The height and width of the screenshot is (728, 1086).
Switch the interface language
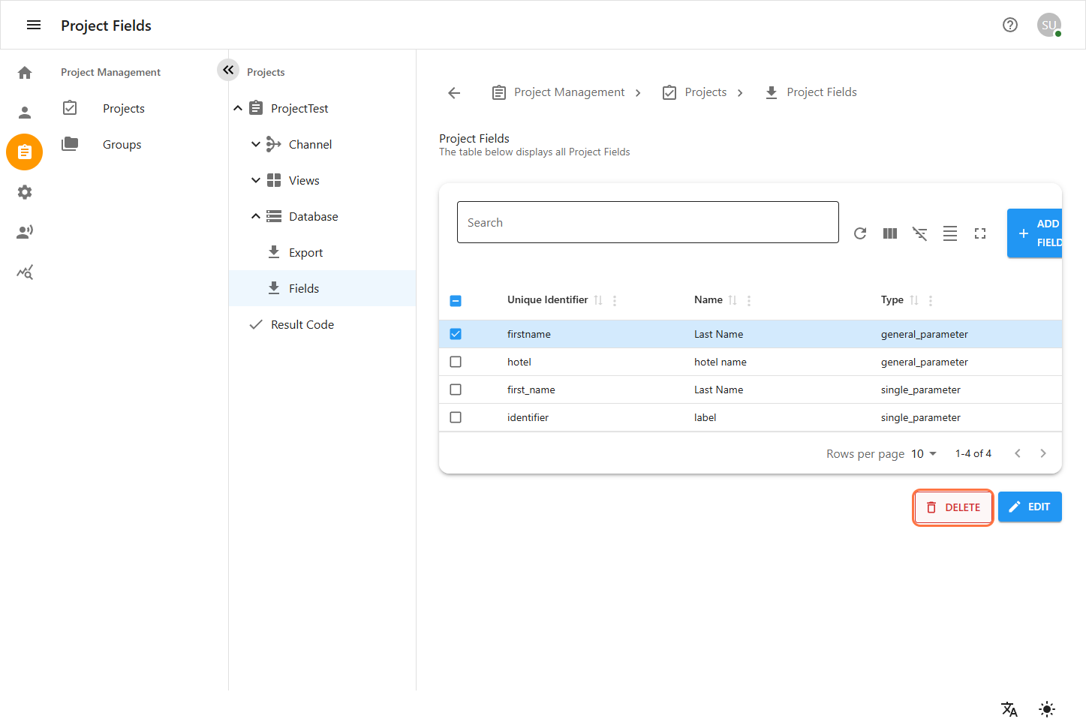coord(1009,708)
